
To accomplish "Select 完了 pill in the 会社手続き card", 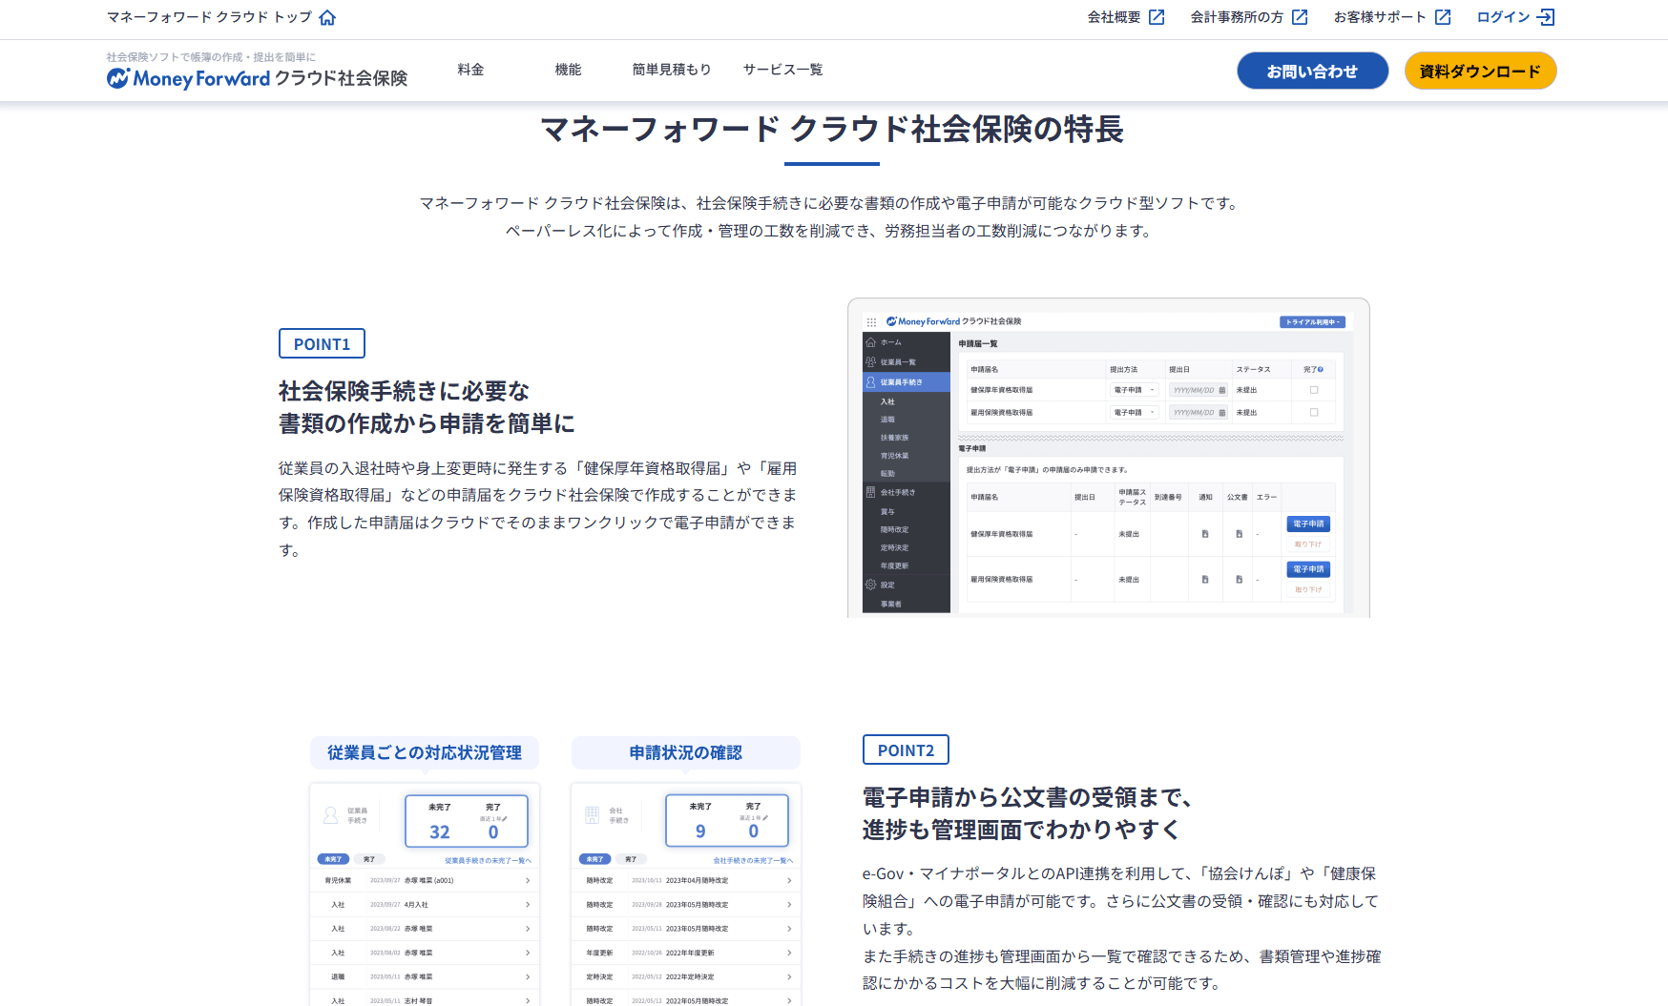I will coord(631,859).
